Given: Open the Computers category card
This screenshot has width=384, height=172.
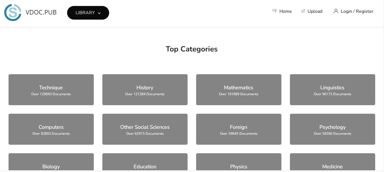Looking at the screenshot, I should [x=51, y=129].
